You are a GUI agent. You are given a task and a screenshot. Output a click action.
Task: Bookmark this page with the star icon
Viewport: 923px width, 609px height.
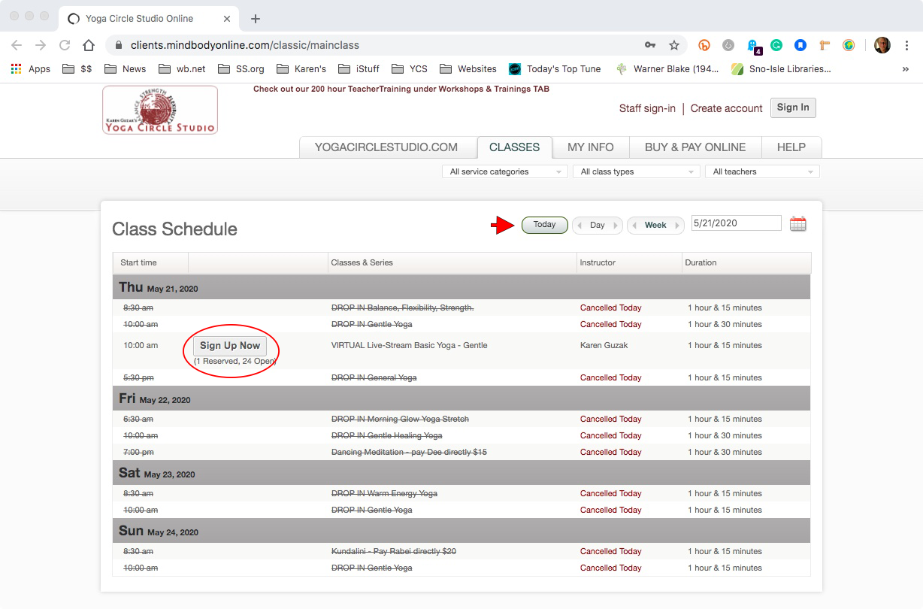(x=674, y=45)
